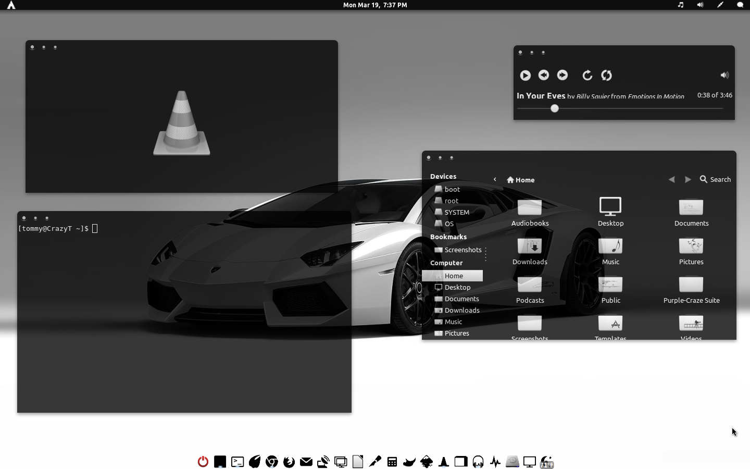Select the Pictures folder icon in Home
Image resolution: width=750 pixels, height=469 pixels.
(691, 251)
